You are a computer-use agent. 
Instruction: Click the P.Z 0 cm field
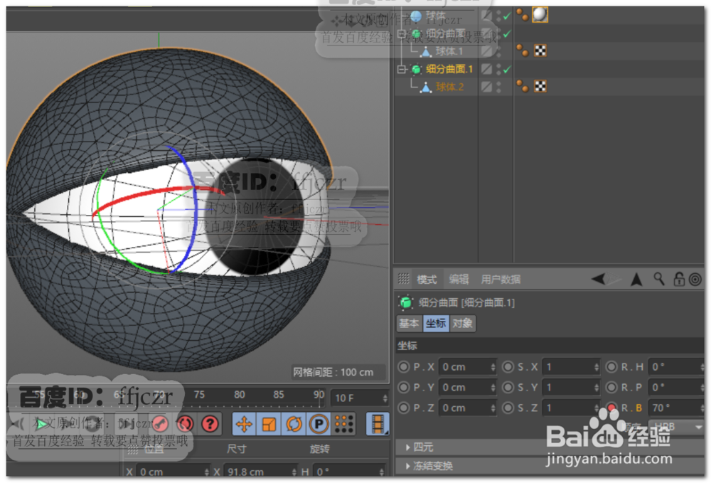[468, 408]
